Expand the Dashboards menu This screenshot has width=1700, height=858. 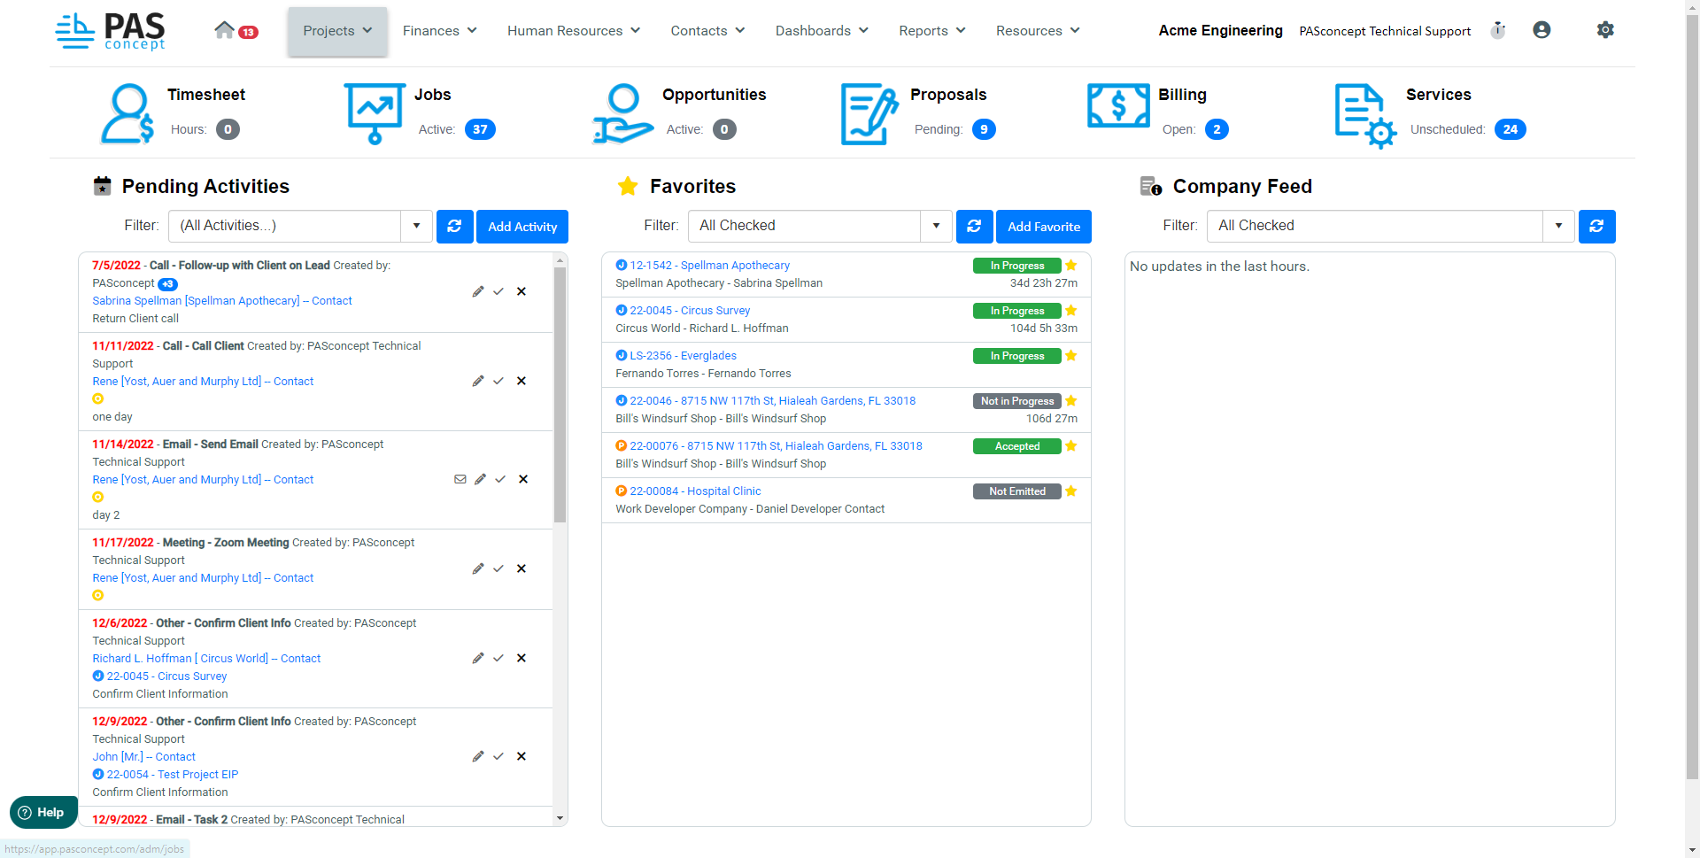coord(822,31)
